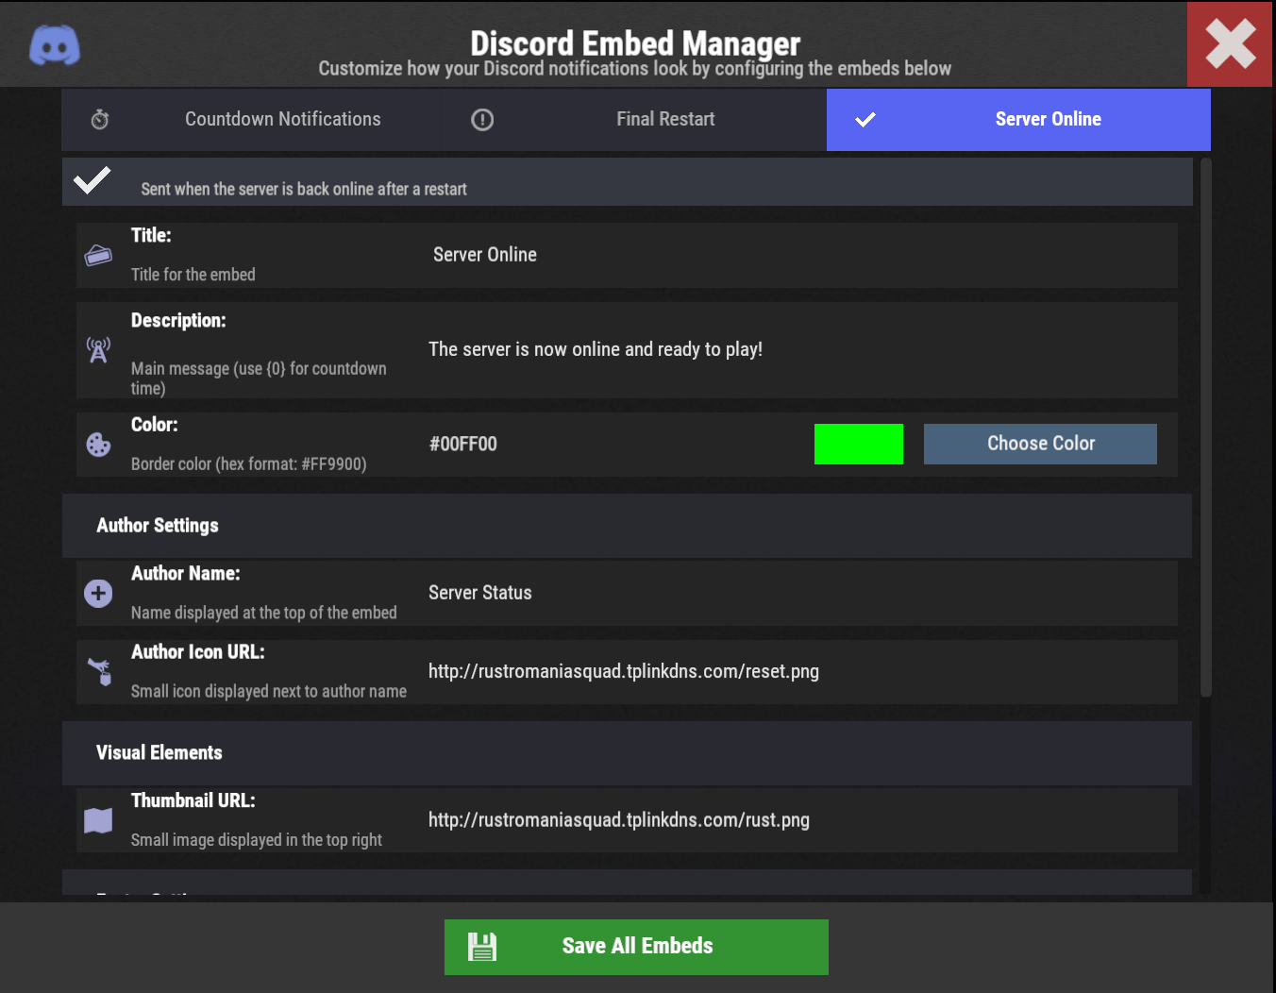Viewport: 1276px width, 993px height.
Task: Click 'Small image displayed in the top right' text
Action: [x=257, y=840]
